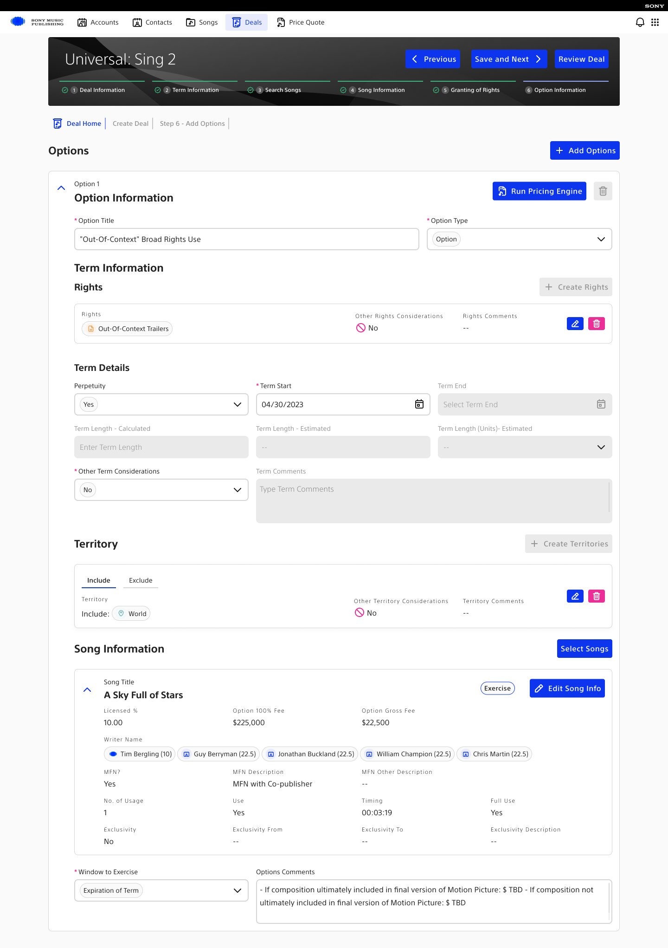Open the Term Start calendar picker
The width and height of the screenshot is (668, 948).
click(419, 404)
